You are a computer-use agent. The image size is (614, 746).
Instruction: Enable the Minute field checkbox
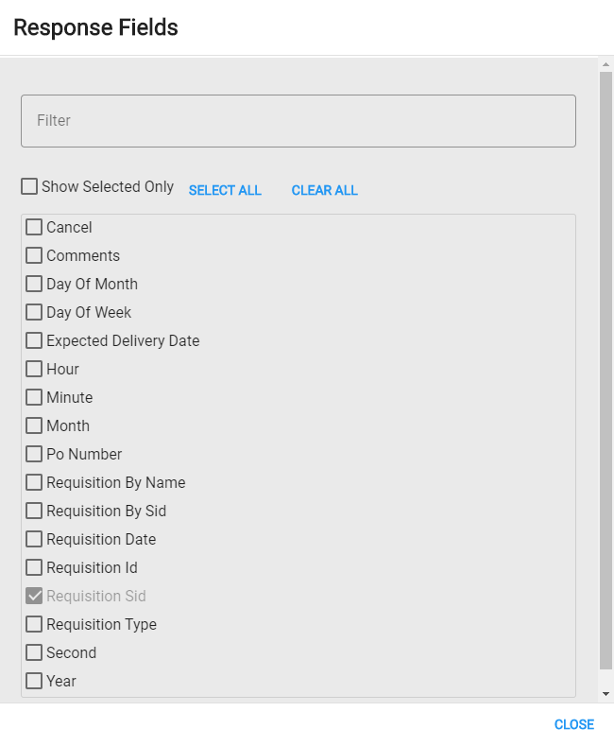pos(34,397)
